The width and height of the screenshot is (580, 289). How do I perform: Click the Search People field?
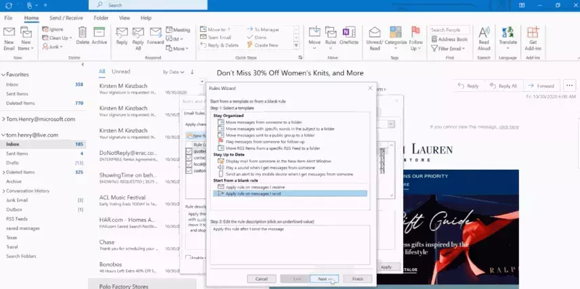(450, 30)
